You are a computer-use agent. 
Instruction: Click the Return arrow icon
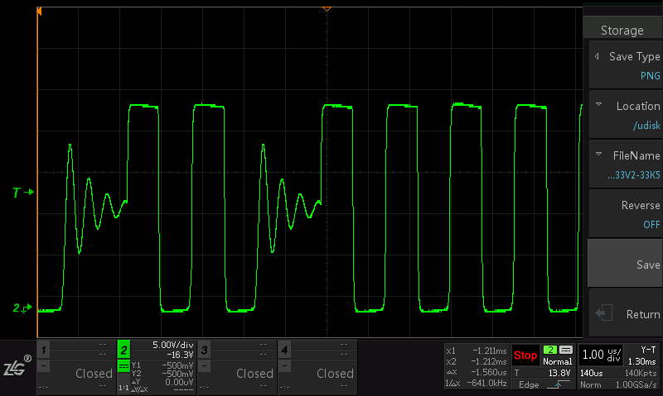(x=604, y=313)
